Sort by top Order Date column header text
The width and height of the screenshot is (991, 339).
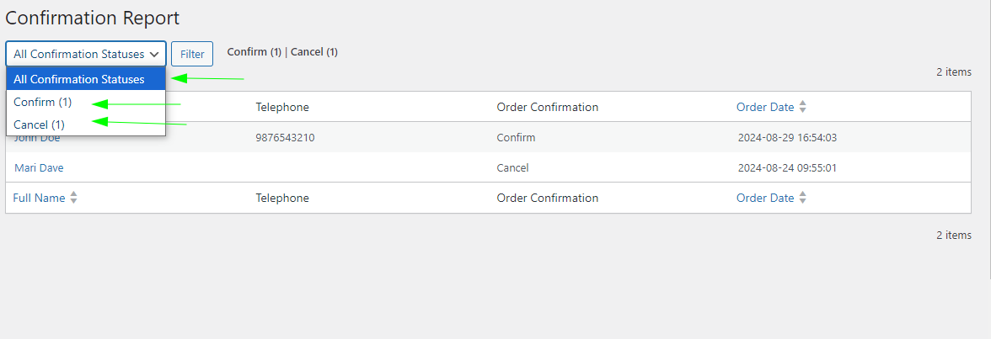pos(765,107)
